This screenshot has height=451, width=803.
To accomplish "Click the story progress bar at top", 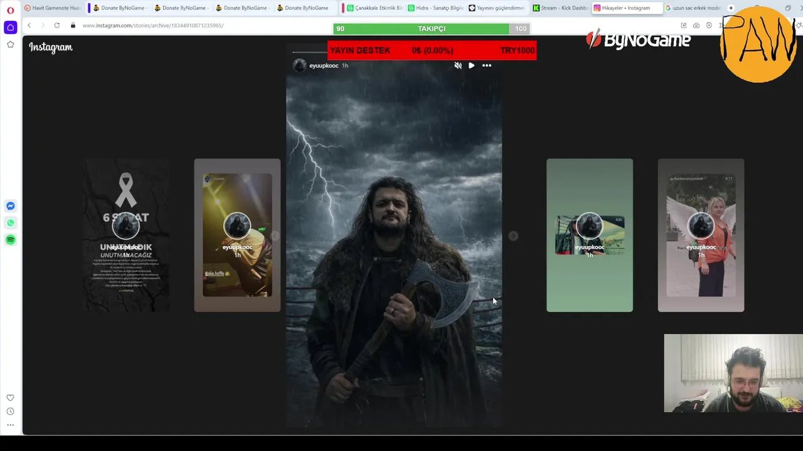I will pos(394,52).
